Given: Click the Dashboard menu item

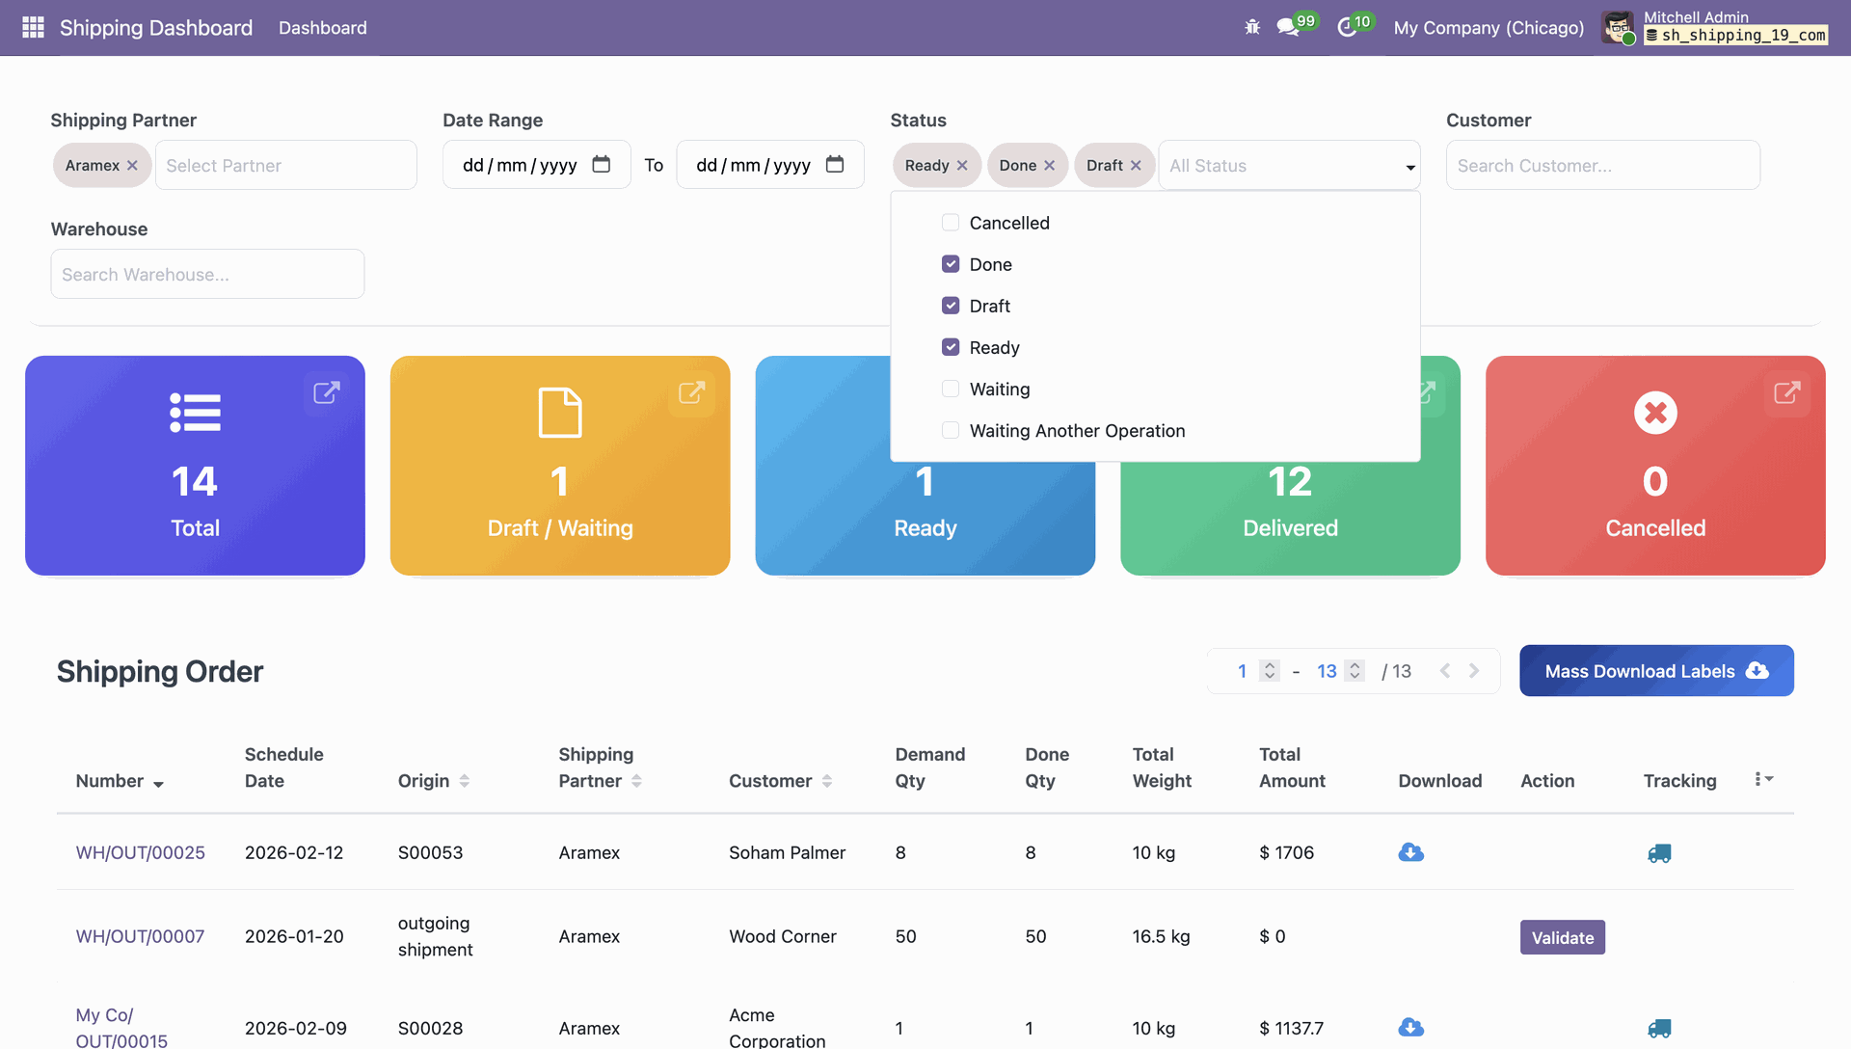Looking at the screenshot, I should click(x=322, y=28).
